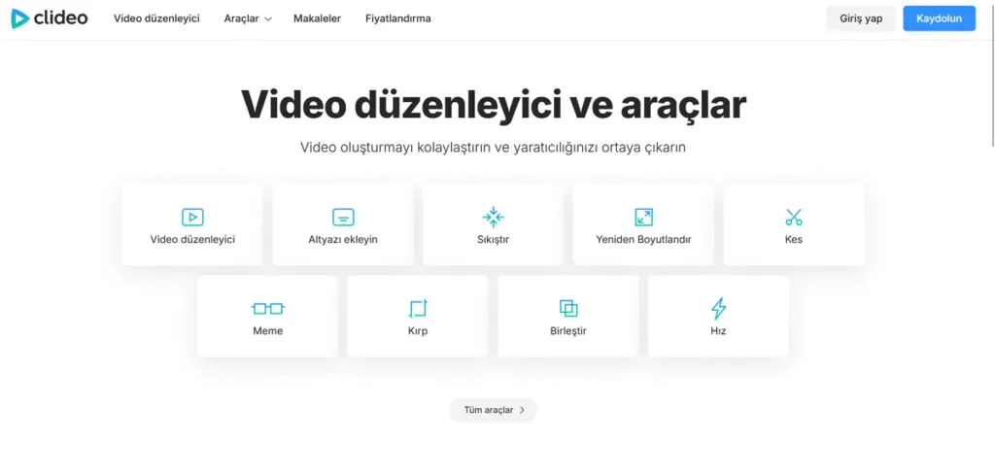Click the Clideo logo icon

tap(20, 18)
